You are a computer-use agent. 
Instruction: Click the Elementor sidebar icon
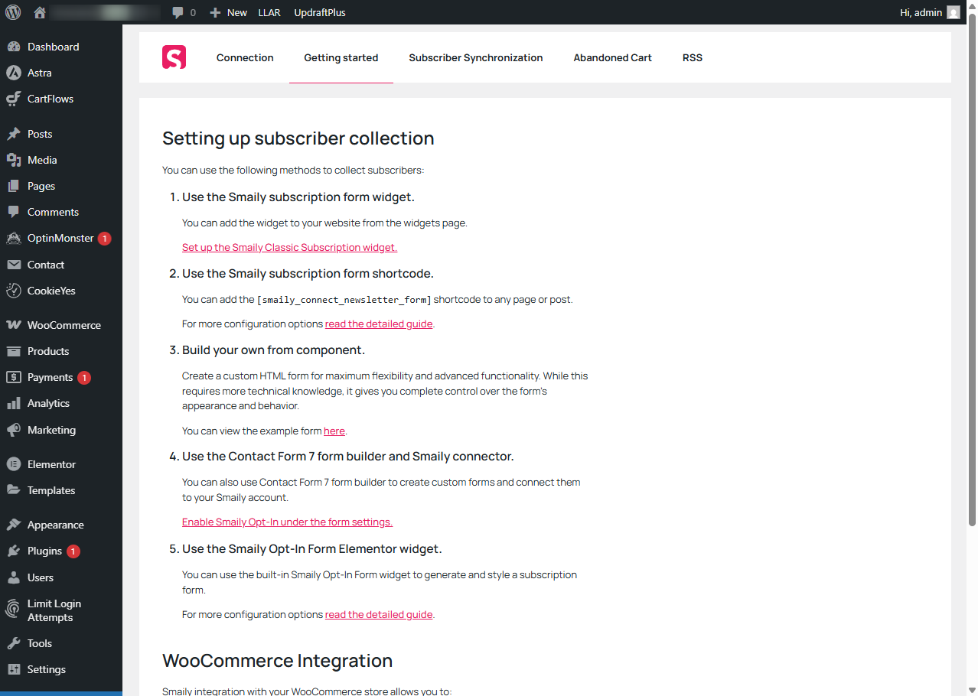point(13,464)
